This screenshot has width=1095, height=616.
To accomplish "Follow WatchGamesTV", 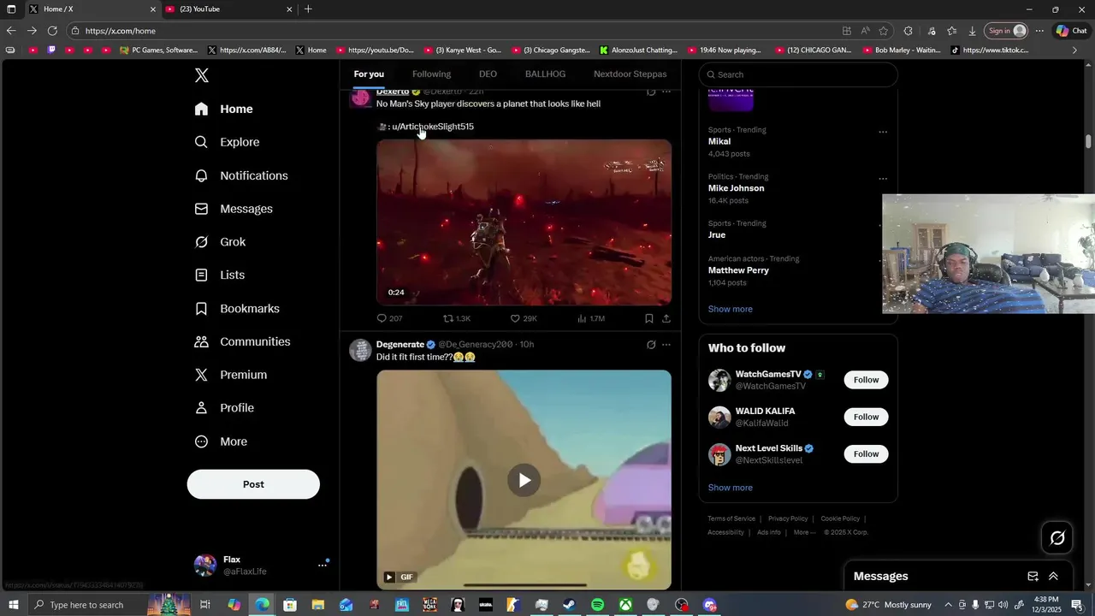I will pos(866,380).
